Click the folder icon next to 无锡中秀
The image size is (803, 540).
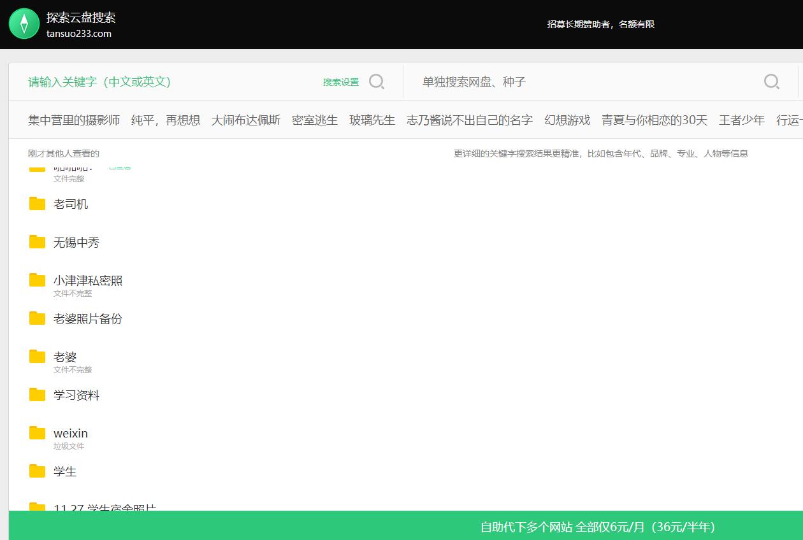pyautogui.click(x=37, y=242)
